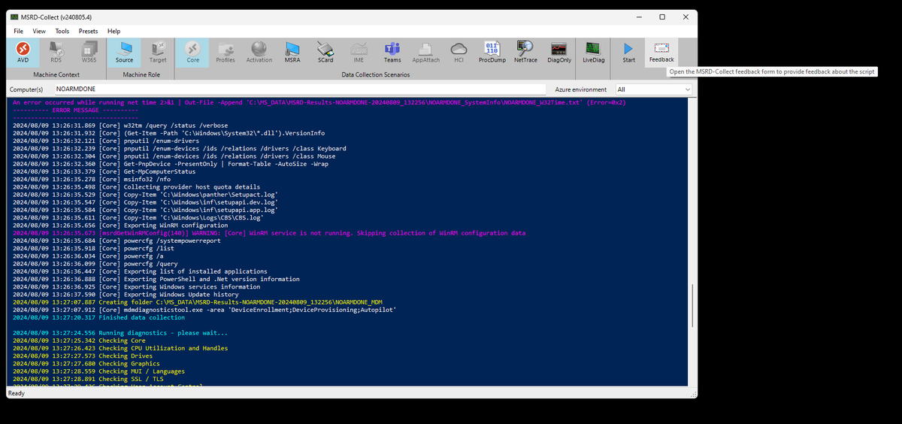Open the Help menu
Screen dimensions: 902x424
point(114,31)
